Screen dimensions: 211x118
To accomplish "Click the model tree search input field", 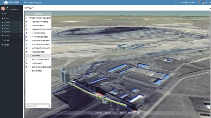I will 37,106.
